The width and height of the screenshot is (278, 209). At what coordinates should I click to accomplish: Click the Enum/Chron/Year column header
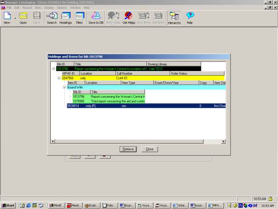point(176,83)
